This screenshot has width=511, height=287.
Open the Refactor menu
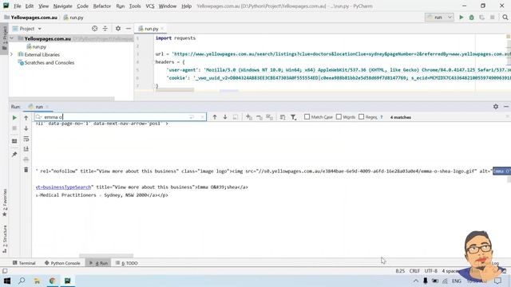[101, 6]
